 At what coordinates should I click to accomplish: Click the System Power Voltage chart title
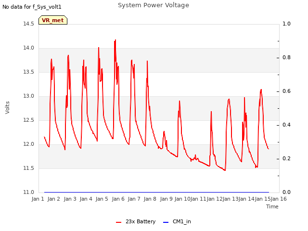pos(154,5)
